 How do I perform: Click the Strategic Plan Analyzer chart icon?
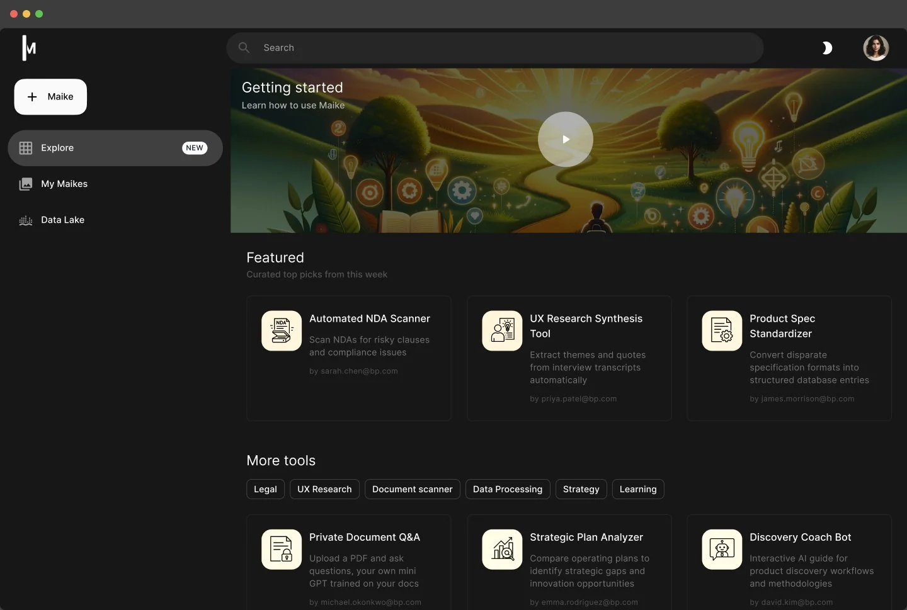(x=501, y=549)
